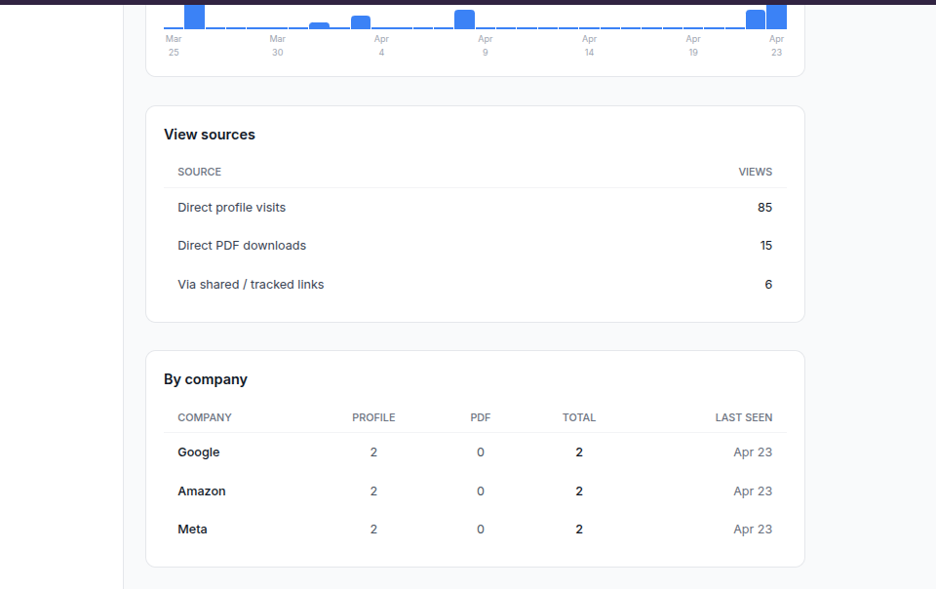Click the TOTAL column header
This screenshot has height=589, width=936.
(579, 417)
